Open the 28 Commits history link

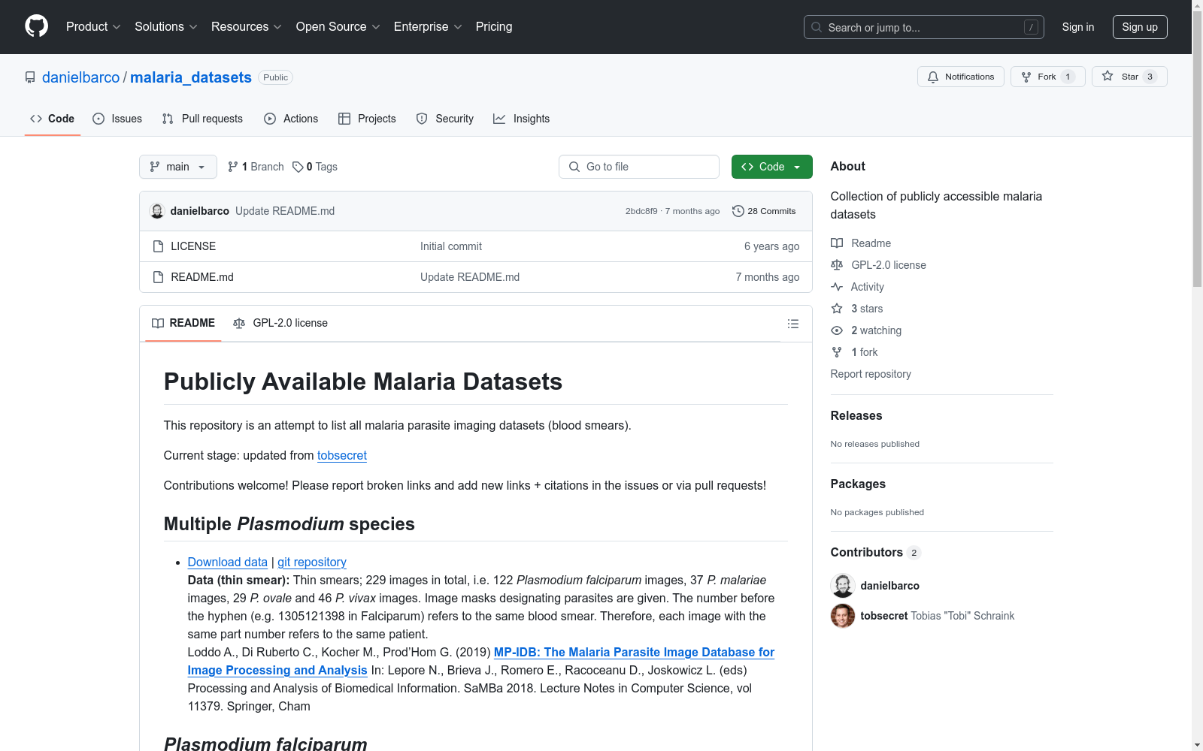click(764, 211)
